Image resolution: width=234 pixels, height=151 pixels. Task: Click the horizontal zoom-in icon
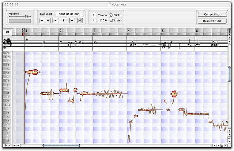pos(222,145)
